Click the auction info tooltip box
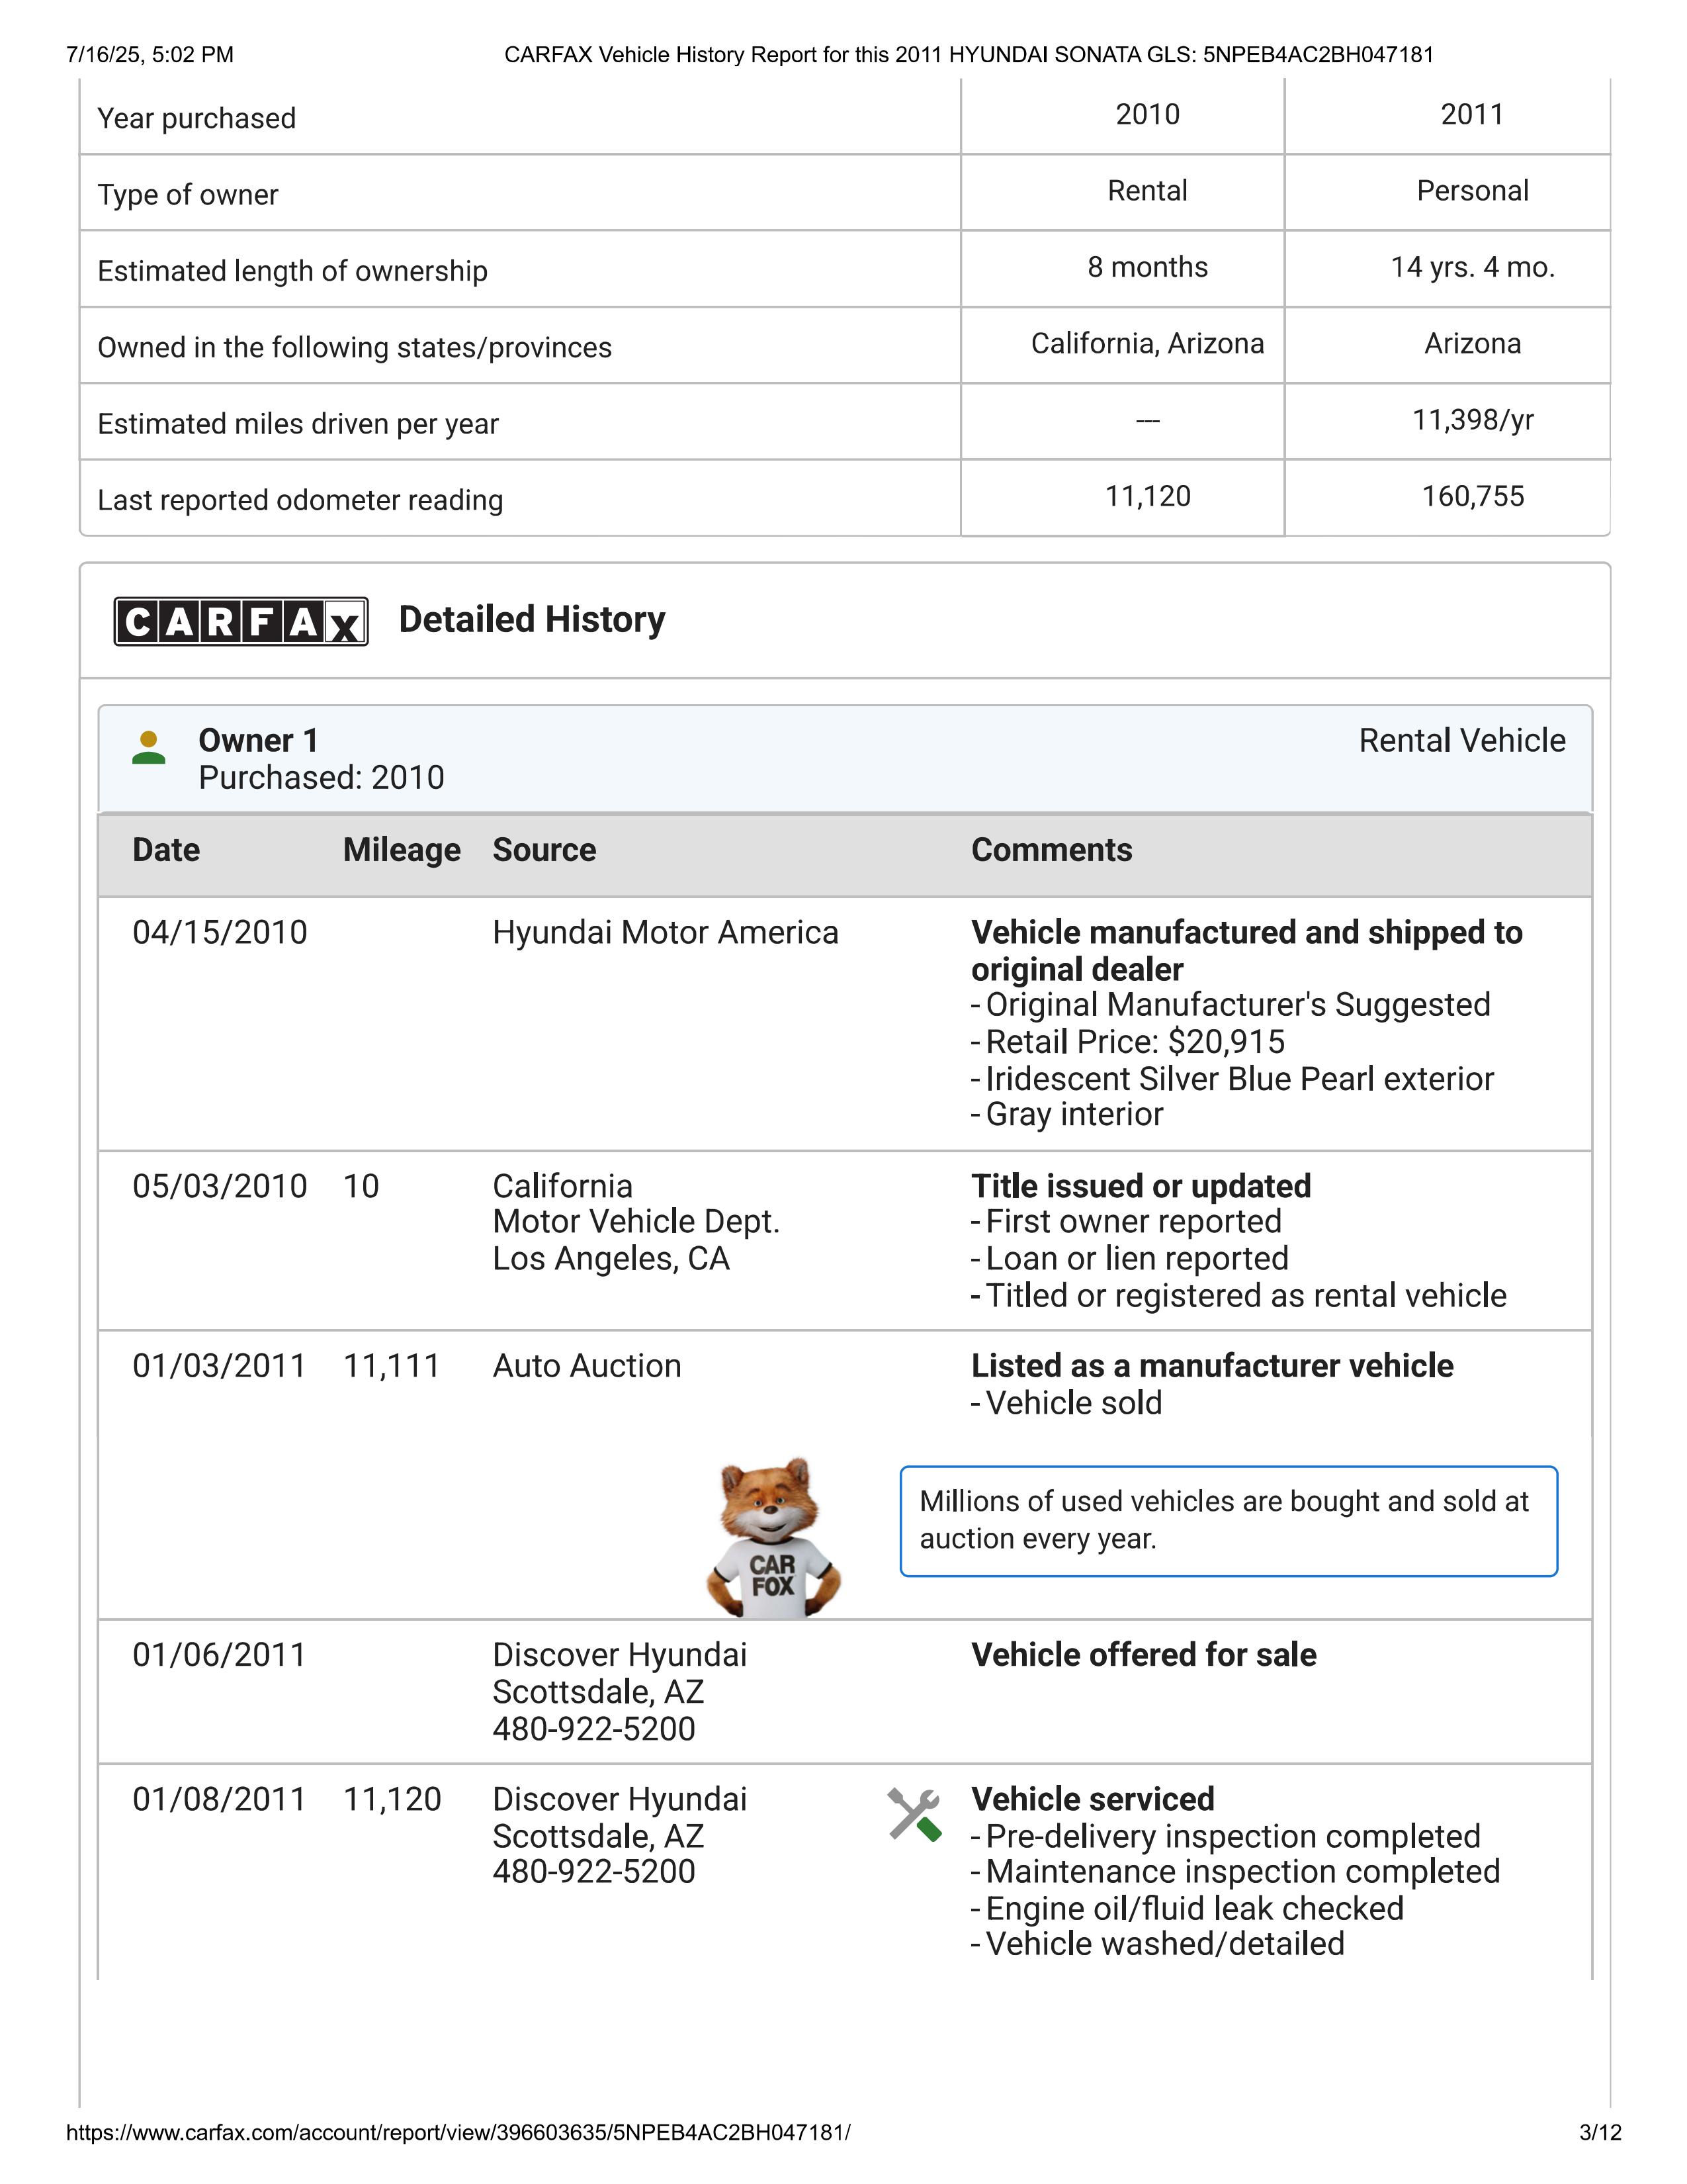The height and width of the screenshot is (2184, 1687). pyautogui.click(x=1229, y=1520)
